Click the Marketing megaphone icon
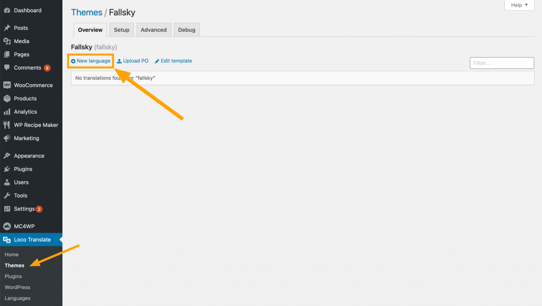This screenshot has width=542, height=306. pos(7,138)
